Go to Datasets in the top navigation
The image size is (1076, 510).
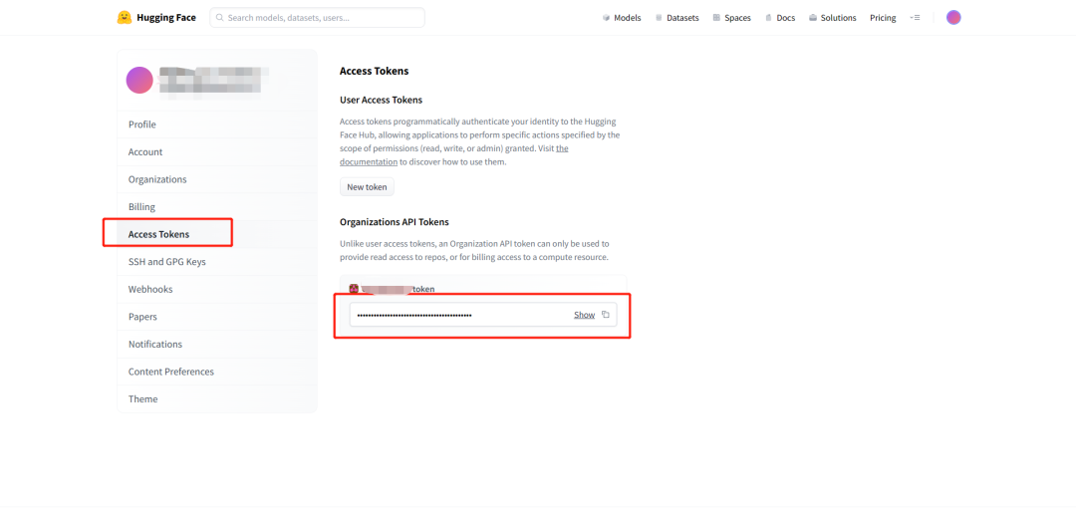pos(676,18)
